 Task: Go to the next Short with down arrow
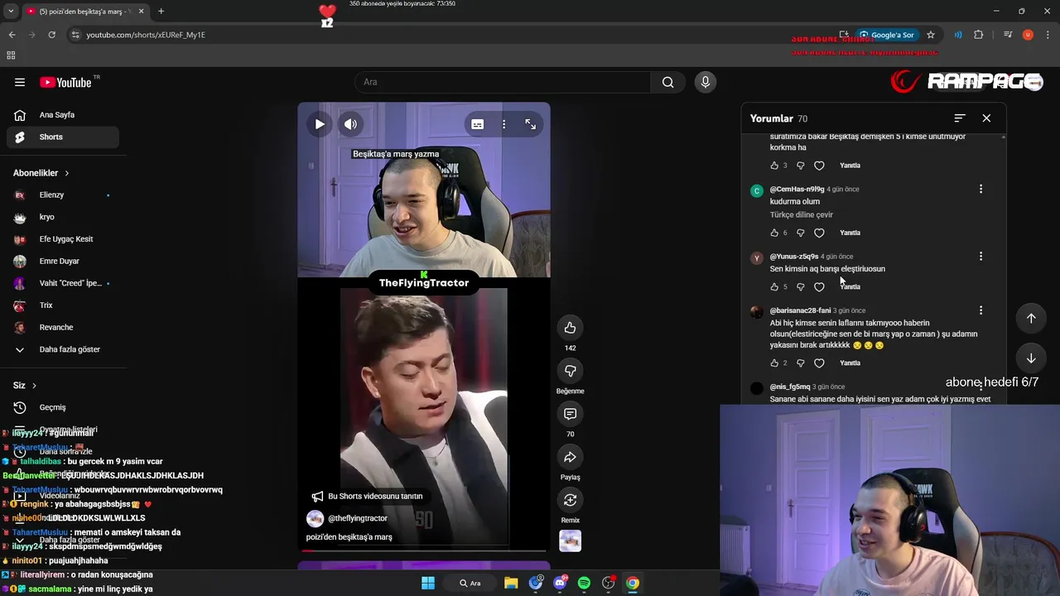pyautogui.click(x=1031, y=358)
